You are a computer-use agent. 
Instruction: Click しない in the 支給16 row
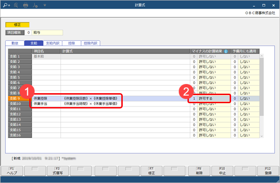tap(249, 135)
